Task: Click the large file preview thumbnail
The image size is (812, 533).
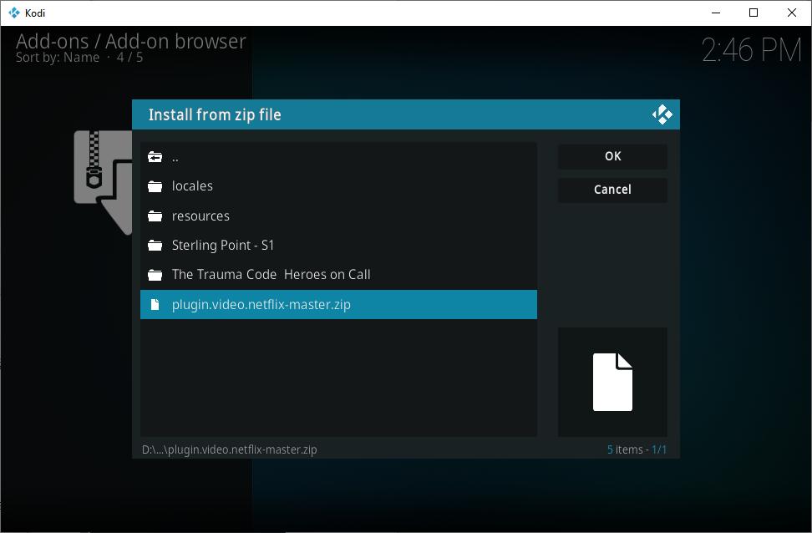Action: pyautogui.click(x=612, y=383)
